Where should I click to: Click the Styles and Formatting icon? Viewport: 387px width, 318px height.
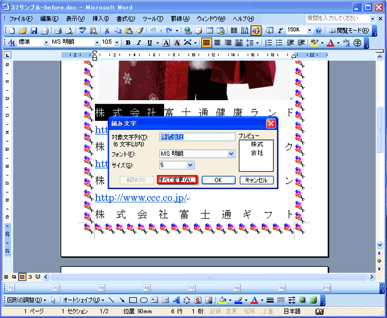tap(11, 43)
